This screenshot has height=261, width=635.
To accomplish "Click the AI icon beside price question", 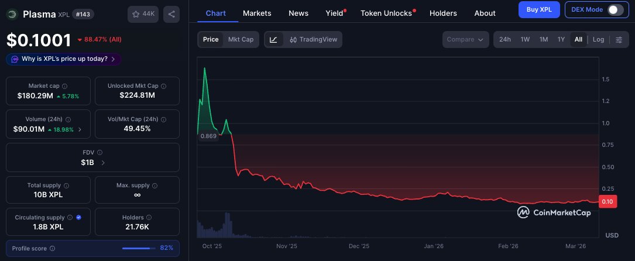I will point(15,59).
